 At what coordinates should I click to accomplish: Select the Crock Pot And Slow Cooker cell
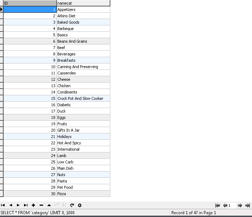(x=83, y=98)
